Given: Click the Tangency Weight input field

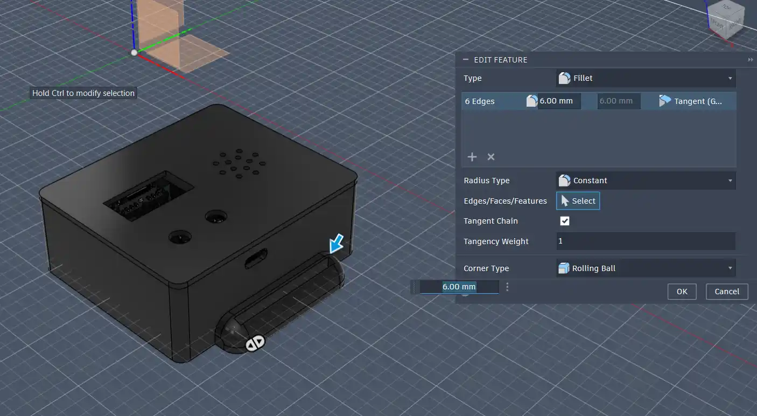Looking at the screenshot, I should 646,241.
